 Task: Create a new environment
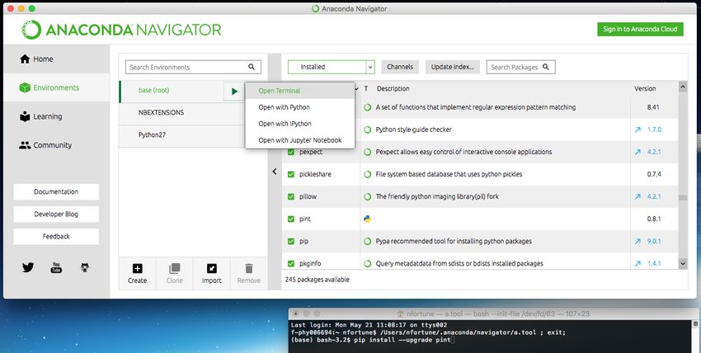[x=137, y=274]
